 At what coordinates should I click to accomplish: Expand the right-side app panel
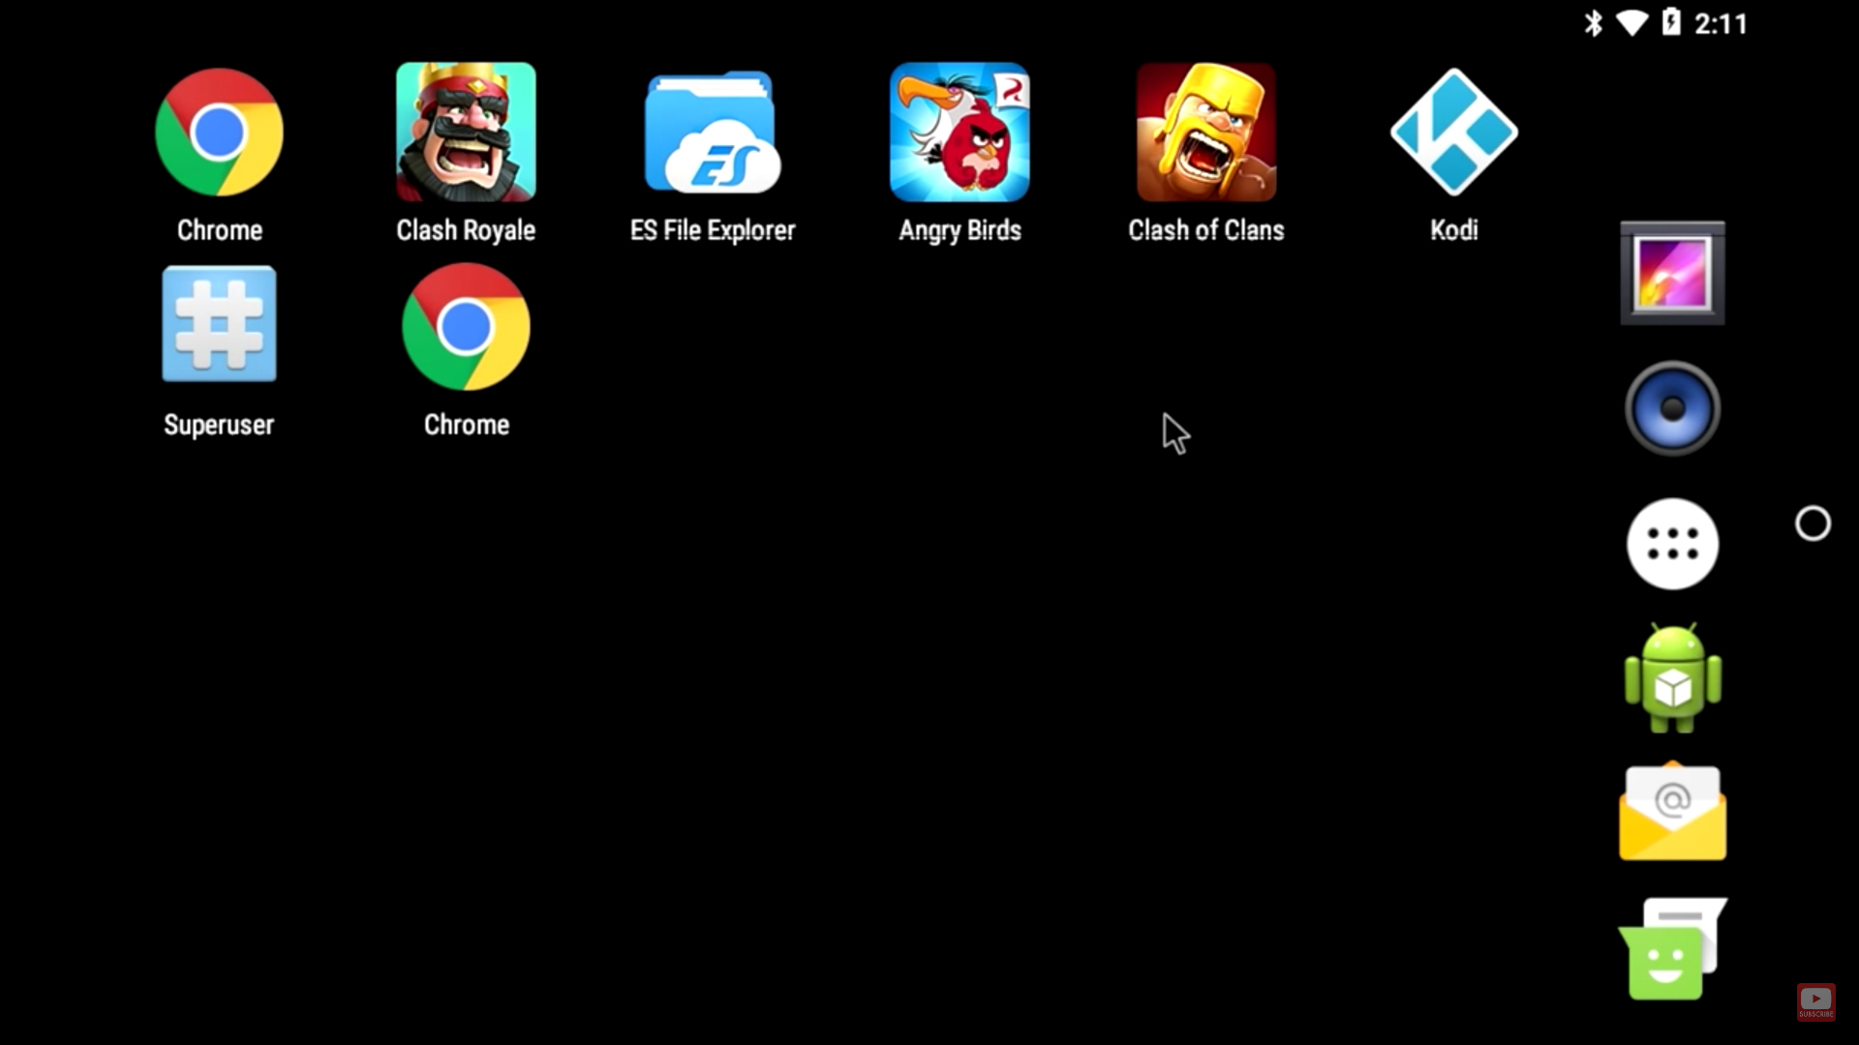(x=1813, y=522)
